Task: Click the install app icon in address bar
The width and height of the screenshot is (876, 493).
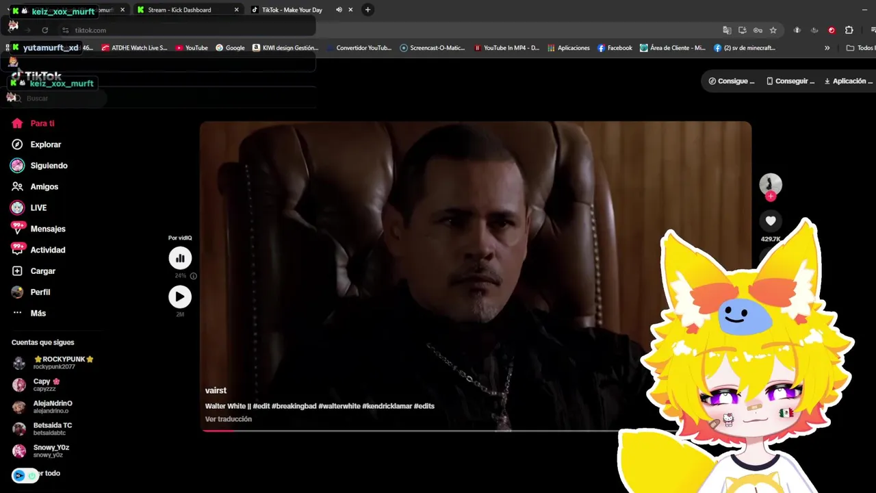Action: pos(743,30)
